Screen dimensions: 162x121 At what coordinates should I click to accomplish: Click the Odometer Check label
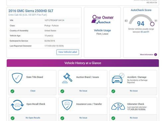(136, 104)
